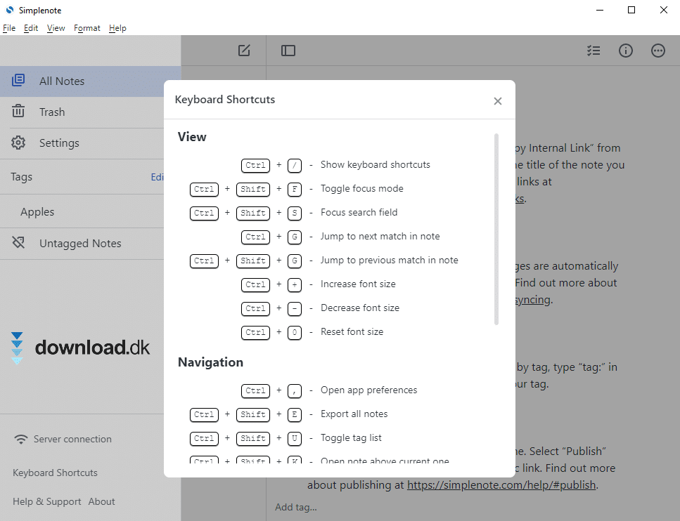
Task: Open the File menu
Action: tap(9, 28)
